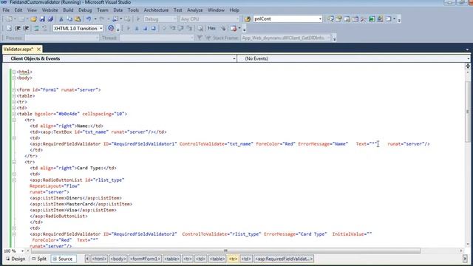Open the 100 % zoom dropdown

(x=22, y=251)
